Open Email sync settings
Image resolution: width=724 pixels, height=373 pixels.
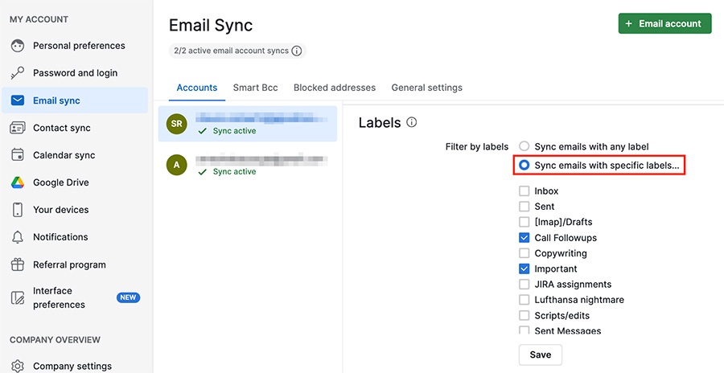click(x=75, y=100)
